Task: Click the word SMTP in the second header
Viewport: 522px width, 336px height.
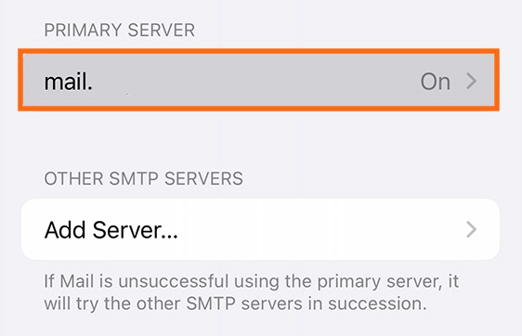Action: [134, 178]
